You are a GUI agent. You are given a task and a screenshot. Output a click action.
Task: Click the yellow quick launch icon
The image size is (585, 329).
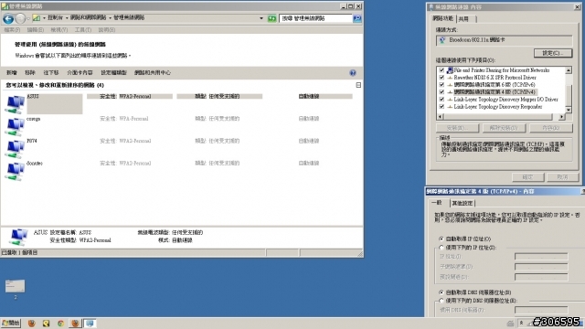(46, 324)
